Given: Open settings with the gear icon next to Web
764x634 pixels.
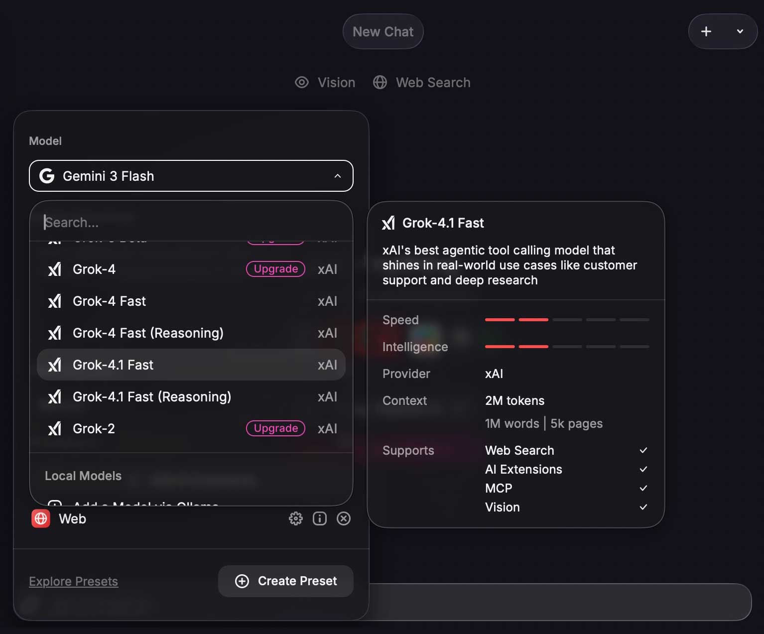Looking at the screenshot, I should click(x=295, y=518).
